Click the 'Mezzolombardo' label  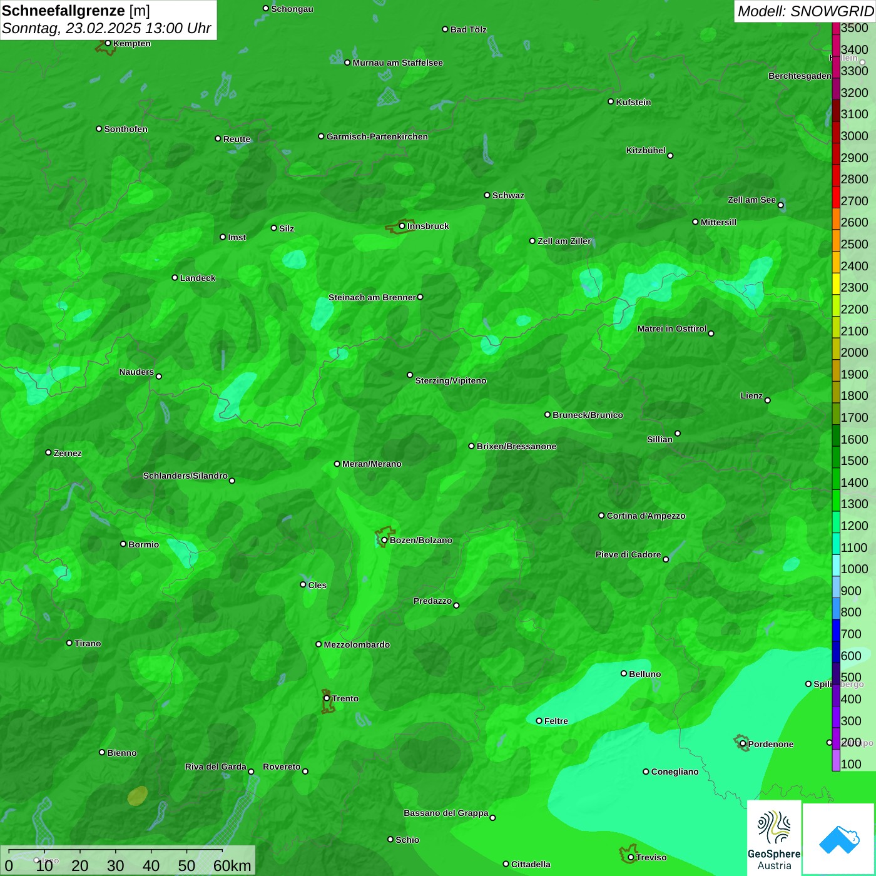click(357, 644)
